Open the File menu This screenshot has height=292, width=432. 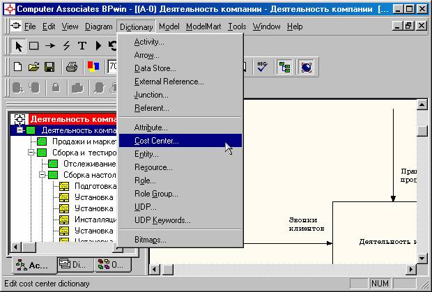click(30, 26)
